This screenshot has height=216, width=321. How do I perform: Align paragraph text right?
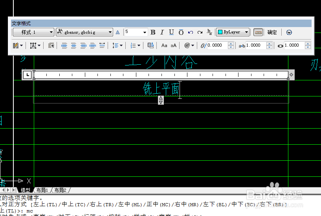83,45
